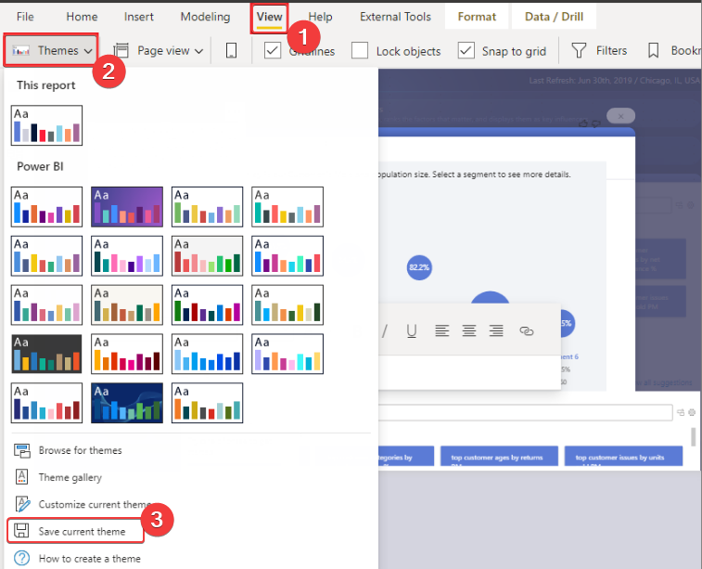Toggle the Snap to grid checkbox
702x569 pixels.
pos(466,50)
